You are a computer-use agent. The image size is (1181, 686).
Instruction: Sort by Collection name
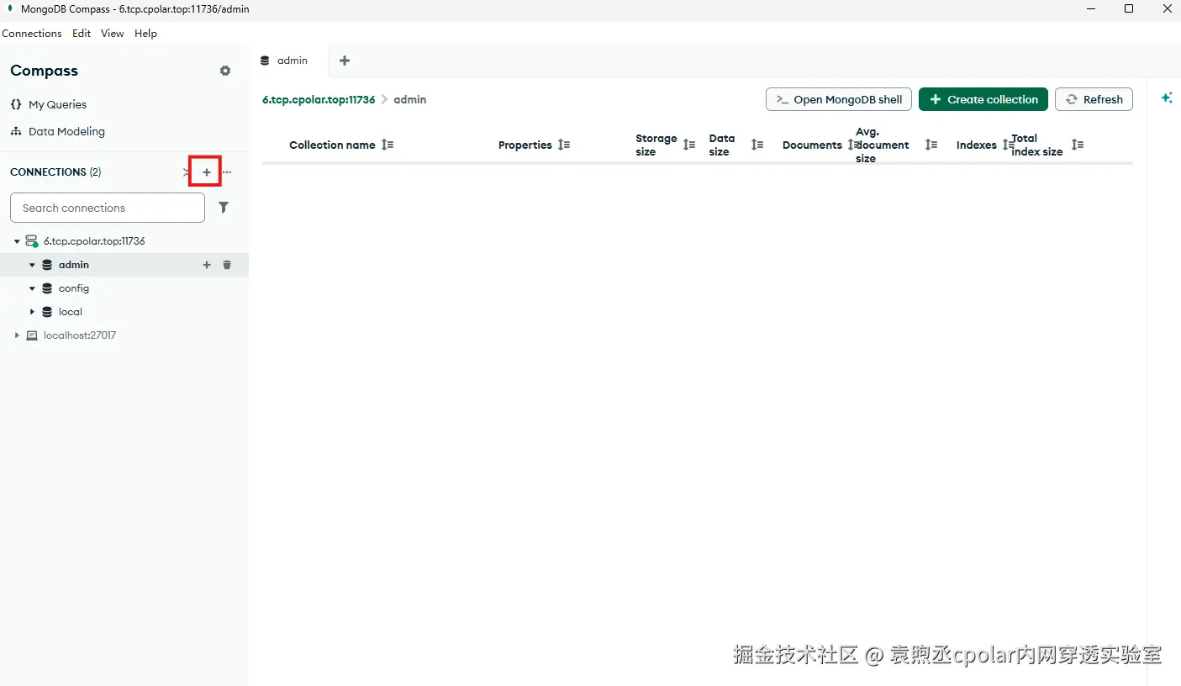(388, 145)
